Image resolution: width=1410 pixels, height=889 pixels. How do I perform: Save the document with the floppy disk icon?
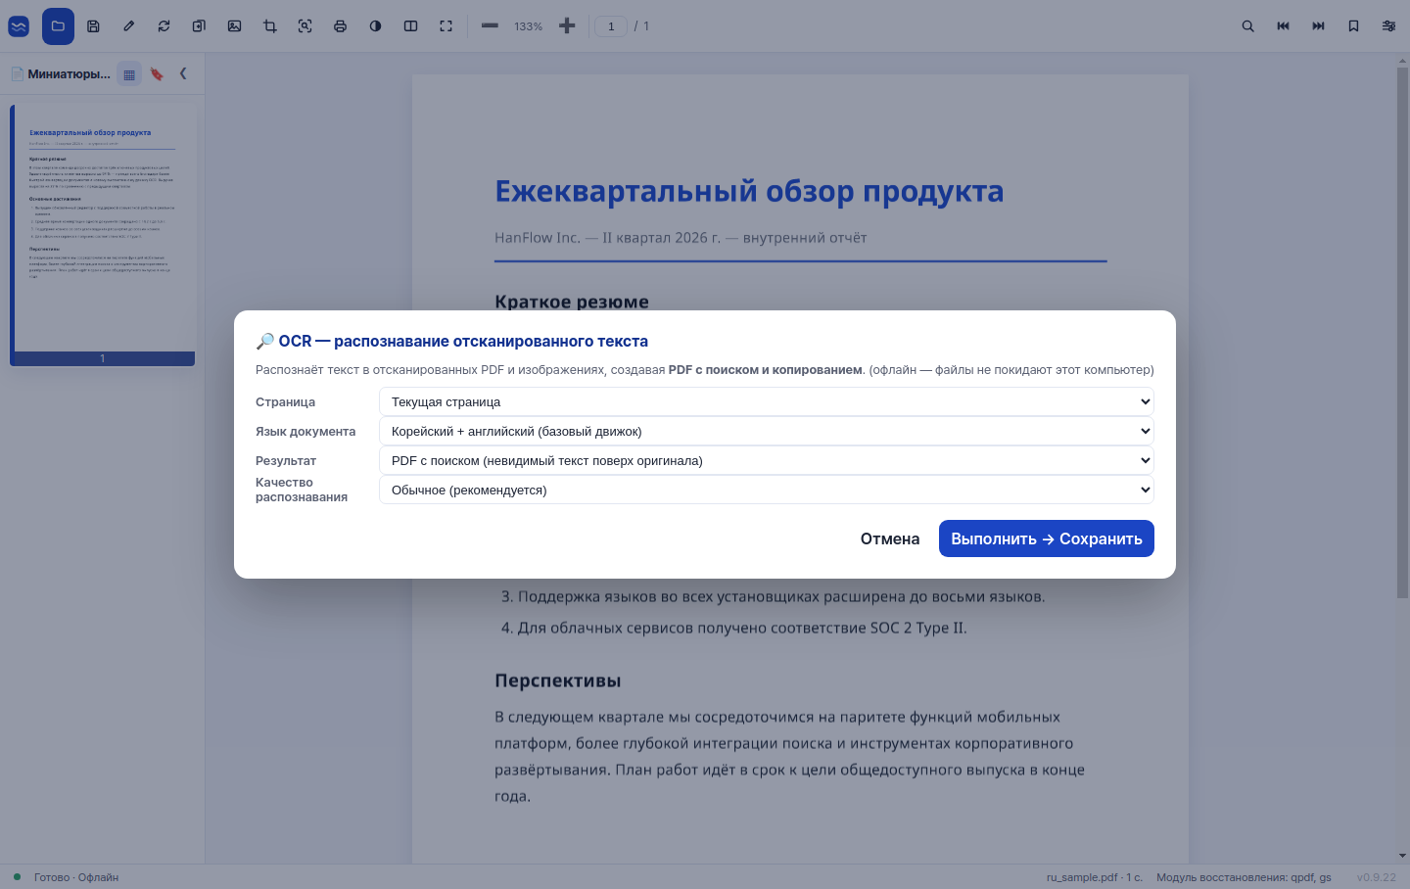(93, 26)
